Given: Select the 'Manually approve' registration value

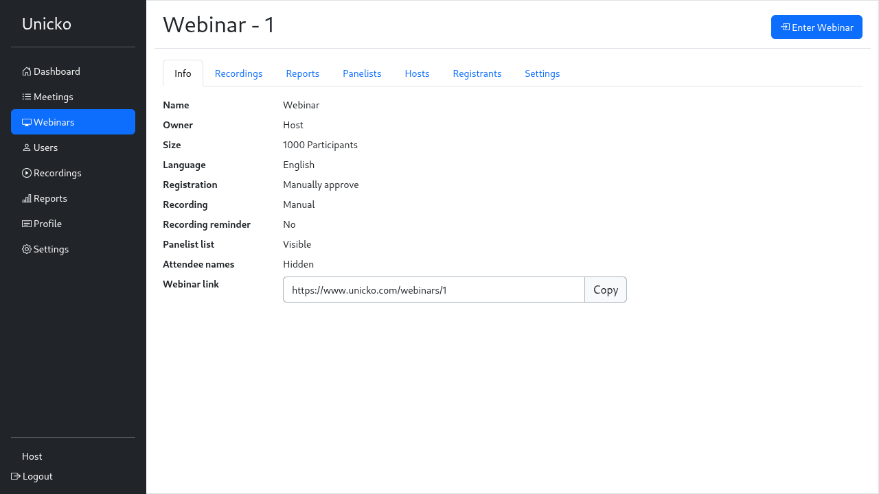Looking at the screenshot, I should 321,185.
